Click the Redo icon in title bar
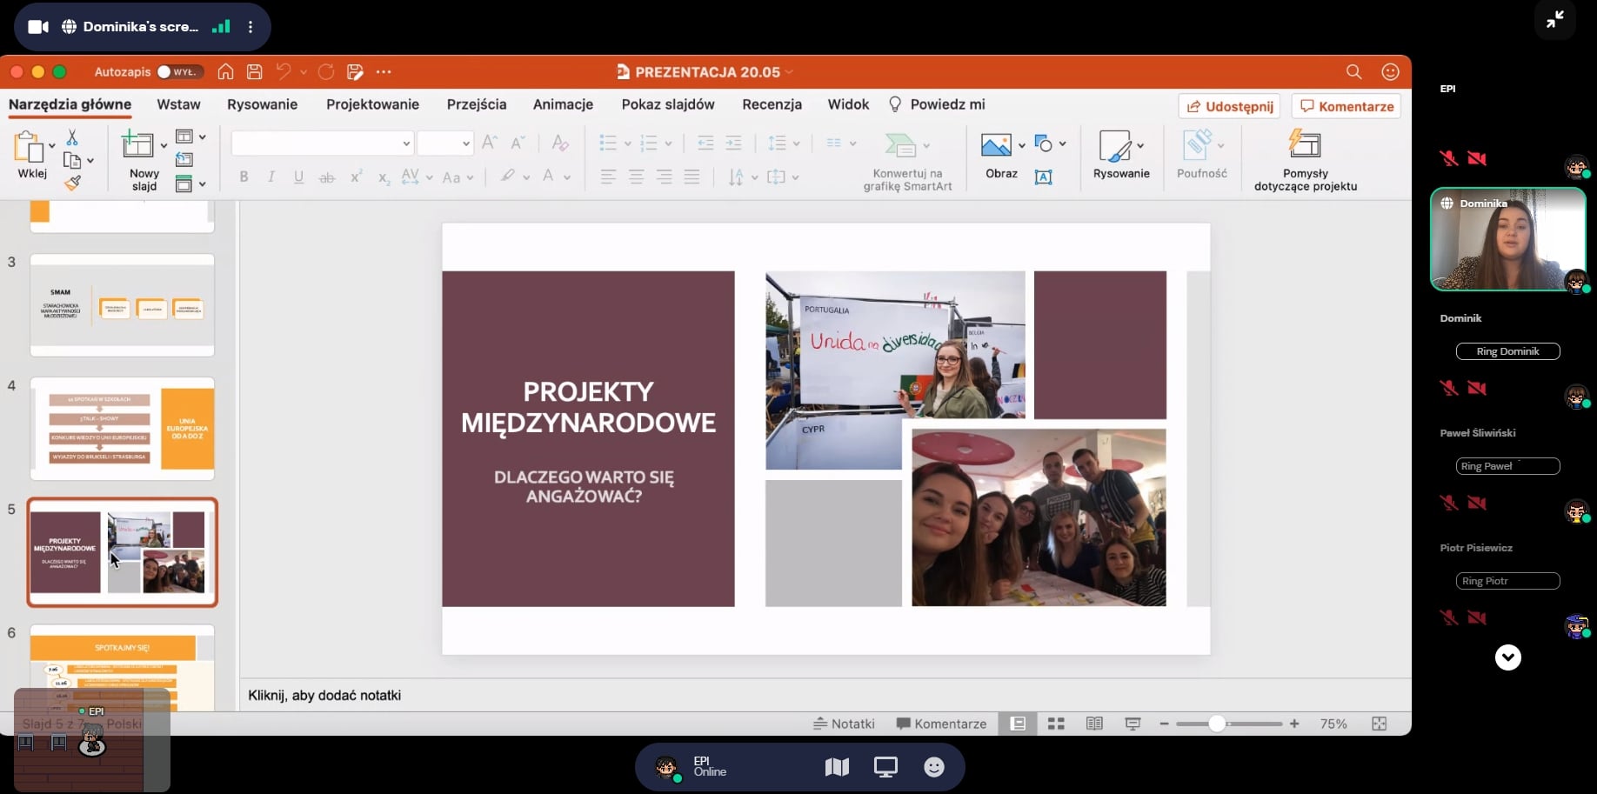 tap(326, 72)
